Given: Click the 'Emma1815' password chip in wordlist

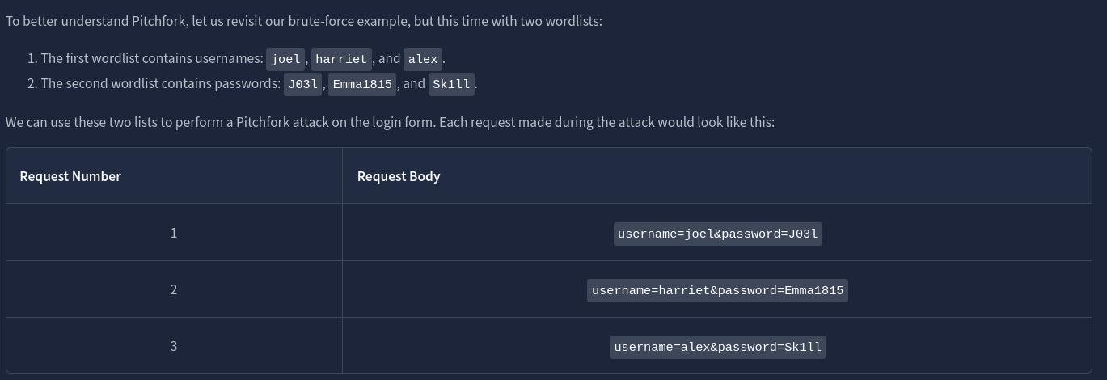Looking at the screenshot, I should [362, 84].
